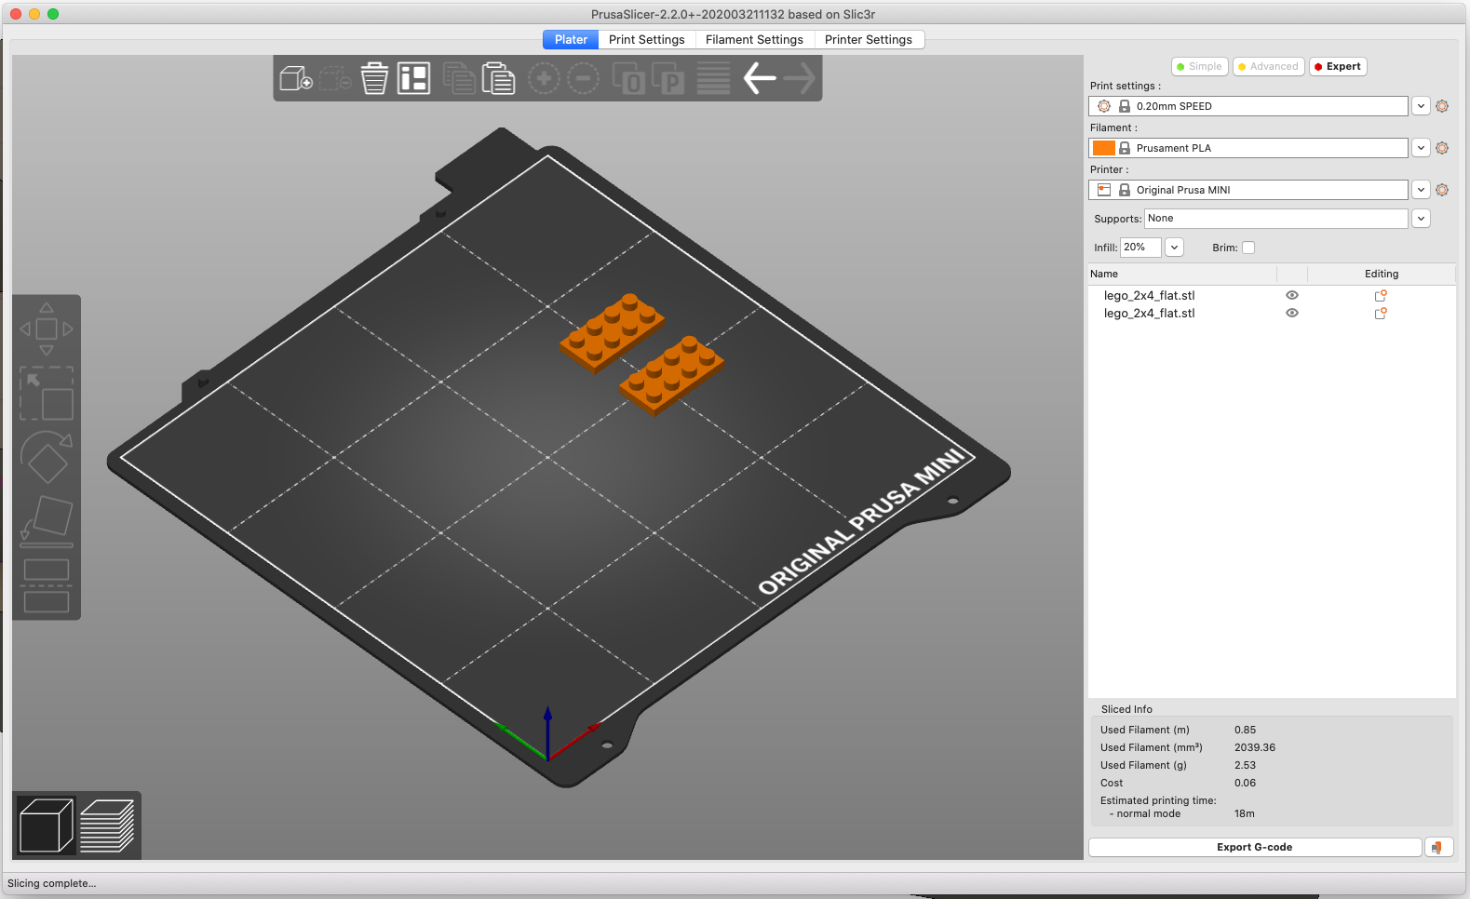Click the Split to parts icon

point(668,78)
